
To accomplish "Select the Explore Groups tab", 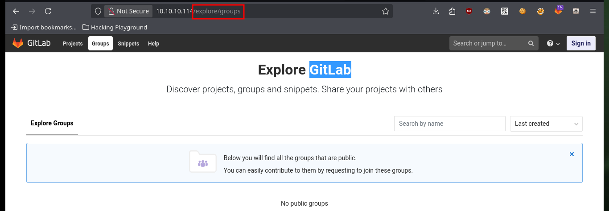I will pos(52,124).
